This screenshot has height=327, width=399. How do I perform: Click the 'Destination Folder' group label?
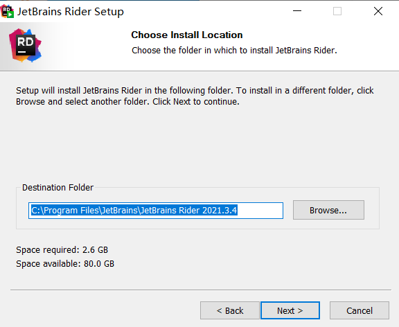click(57, 188)
